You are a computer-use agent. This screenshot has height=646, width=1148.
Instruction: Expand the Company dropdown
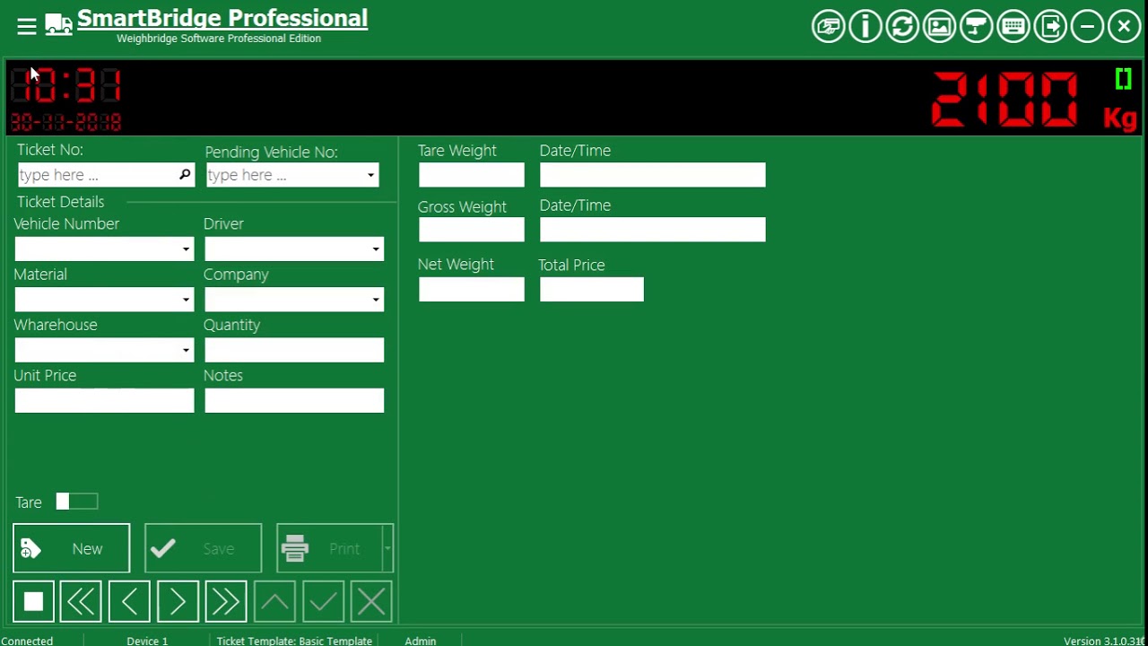pyautogui.click(x=376, y=300)
